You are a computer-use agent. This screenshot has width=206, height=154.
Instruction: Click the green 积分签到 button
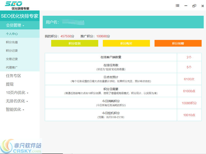(75, 43)
